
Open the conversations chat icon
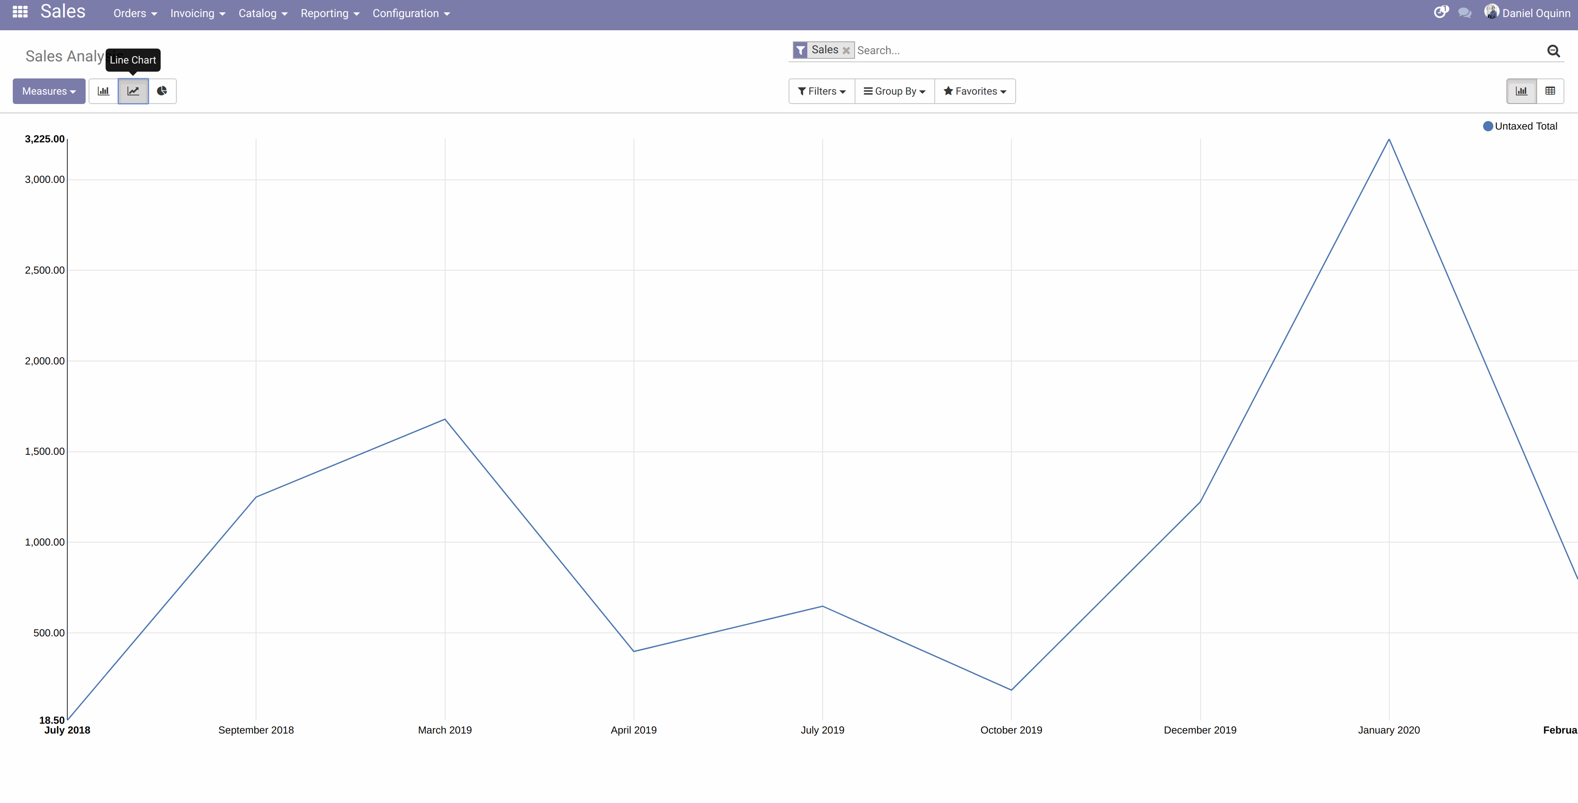point(1465,13)
